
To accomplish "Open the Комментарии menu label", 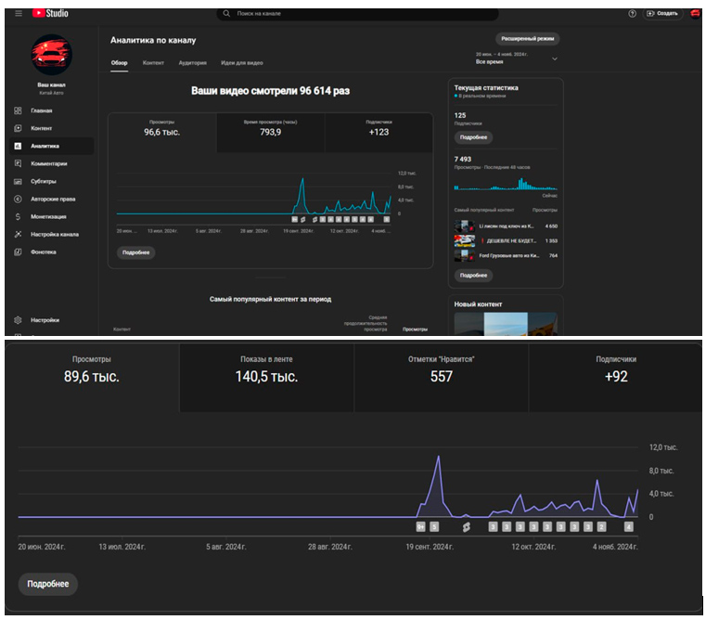I will click(48, 163).
